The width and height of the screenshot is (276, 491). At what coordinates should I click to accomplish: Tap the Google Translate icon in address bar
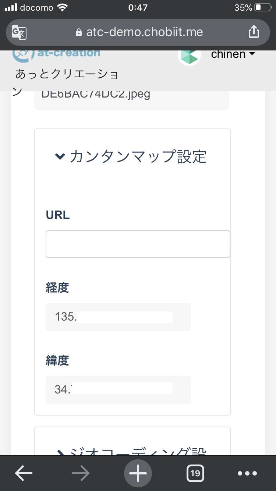pyautogui.click(x=19, y=32)
